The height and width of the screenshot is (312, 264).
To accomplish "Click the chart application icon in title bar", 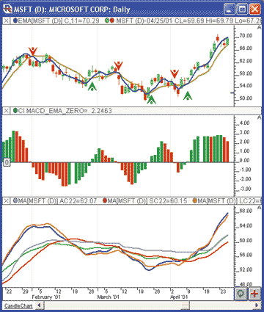I will pyautogui.click(x=7, y=9).
